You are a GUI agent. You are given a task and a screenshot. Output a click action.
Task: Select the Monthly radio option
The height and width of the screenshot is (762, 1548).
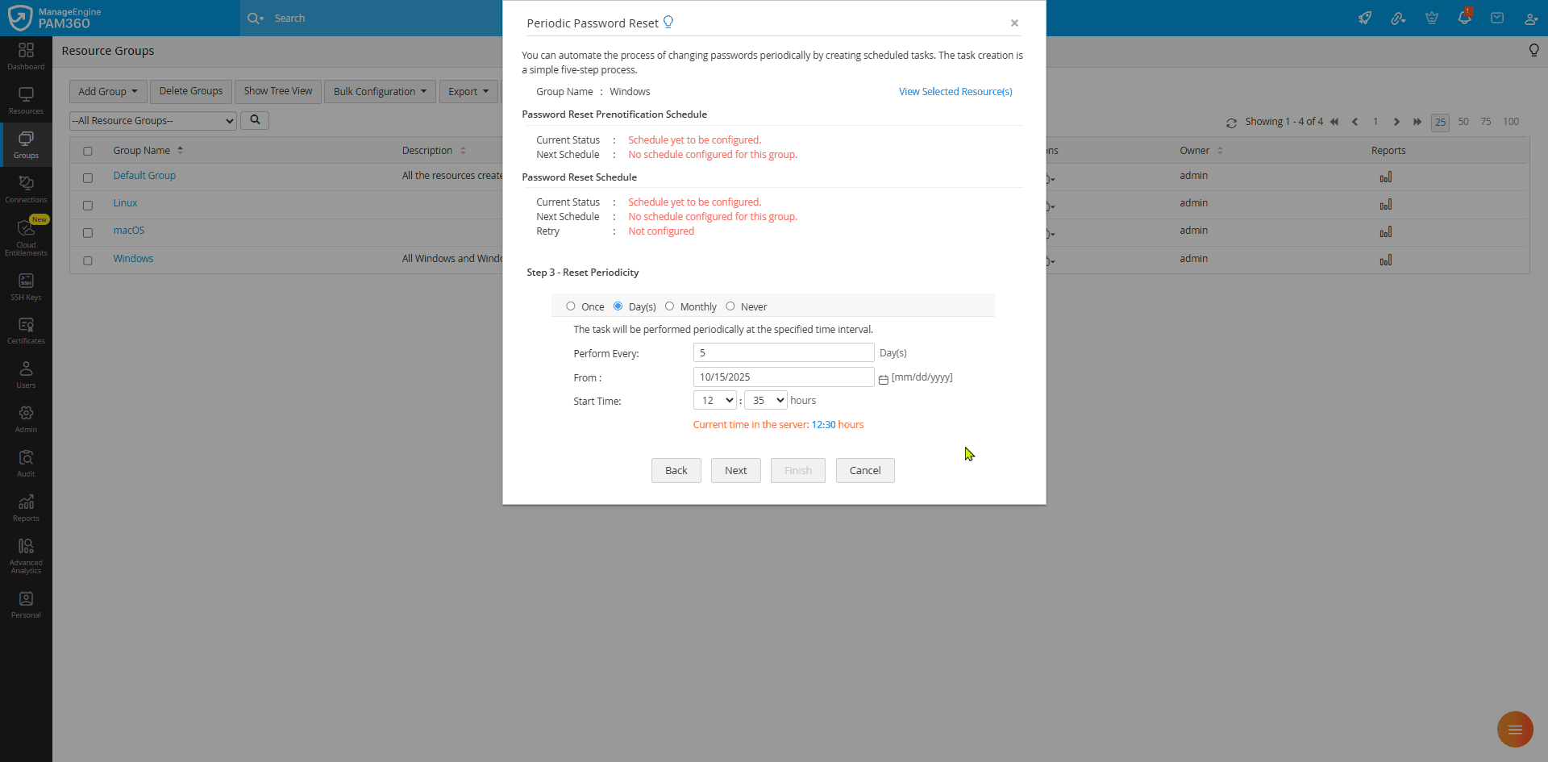point(669,306)
